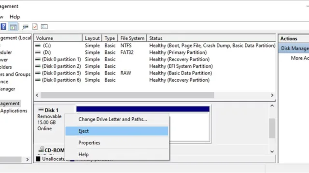Click the FAT32 file system cell
The image size is (309, 173).
pos(127,52)
